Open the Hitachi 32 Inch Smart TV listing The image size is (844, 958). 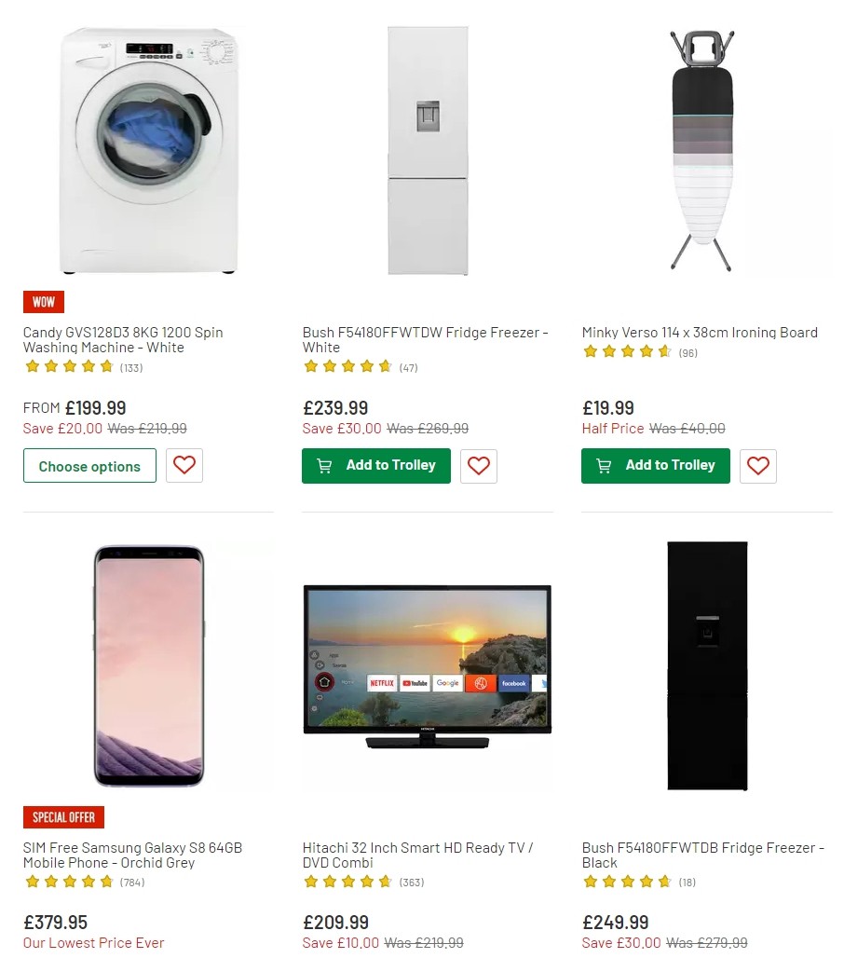click(416, 855)
